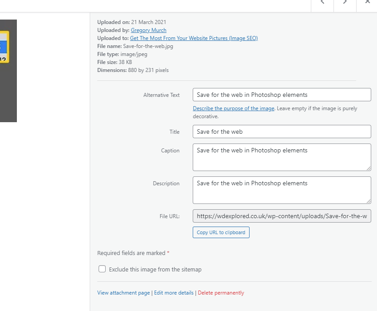Focus the Description text area
The image size is (377, 311).
tap(282, 190)
